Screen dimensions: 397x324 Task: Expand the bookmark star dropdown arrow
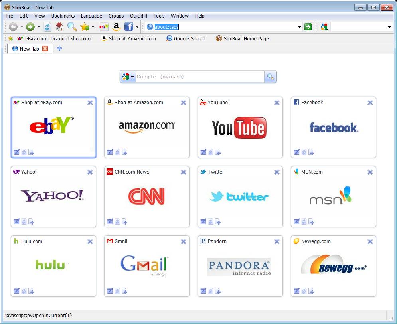[x=93, y=27]
